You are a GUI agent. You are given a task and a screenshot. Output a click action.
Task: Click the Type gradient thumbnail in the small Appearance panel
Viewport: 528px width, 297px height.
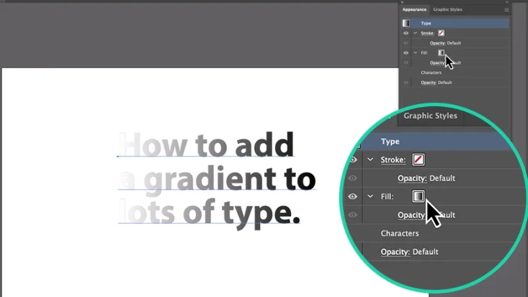[x=406, y=23]
